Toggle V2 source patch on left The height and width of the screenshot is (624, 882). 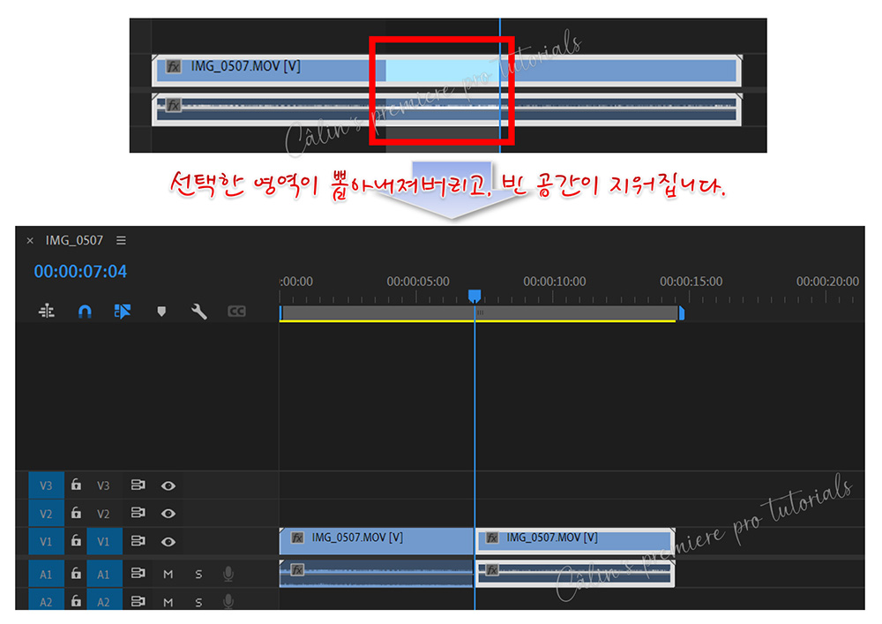pos(46,513)
